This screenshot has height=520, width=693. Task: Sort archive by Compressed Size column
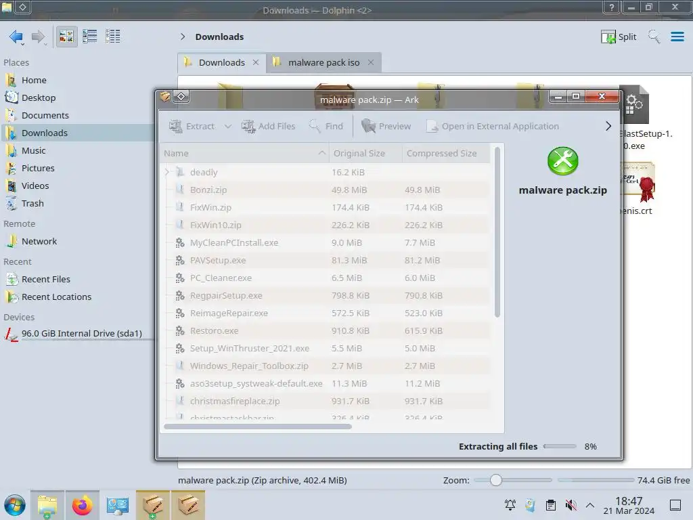tap(445, 154)
